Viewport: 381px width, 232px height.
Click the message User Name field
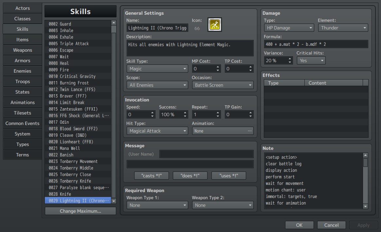tap(206, 154)
